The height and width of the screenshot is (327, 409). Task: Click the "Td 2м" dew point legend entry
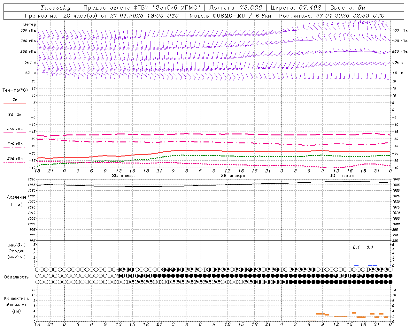15,114
